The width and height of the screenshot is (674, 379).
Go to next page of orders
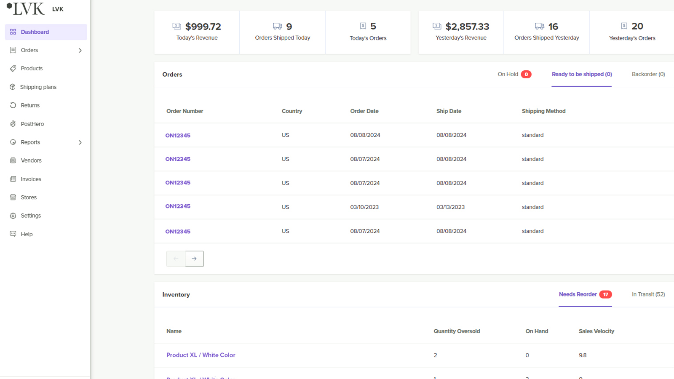click(x=194, y=259)
